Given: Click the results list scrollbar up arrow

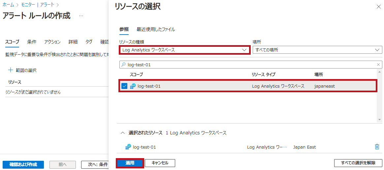Looking at the screenshot, I should [x=380, y=71].
